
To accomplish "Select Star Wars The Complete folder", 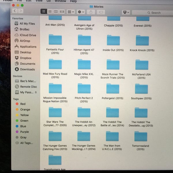I will point(55,112).
